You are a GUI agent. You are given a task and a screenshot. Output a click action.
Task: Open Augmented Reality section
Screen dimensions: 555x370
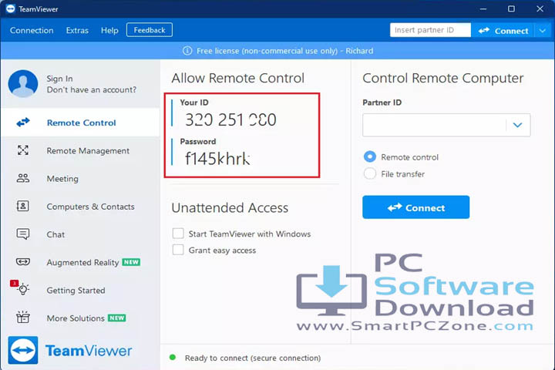click(x=81, y=262)
